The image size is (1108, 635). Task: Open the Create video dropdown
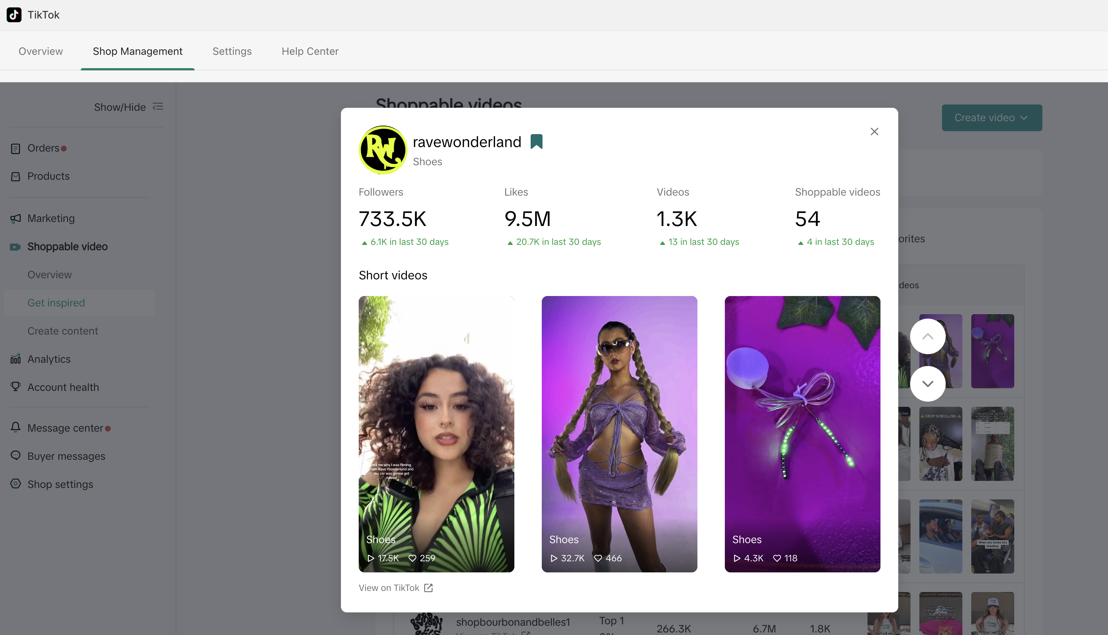tap(992, 118)
